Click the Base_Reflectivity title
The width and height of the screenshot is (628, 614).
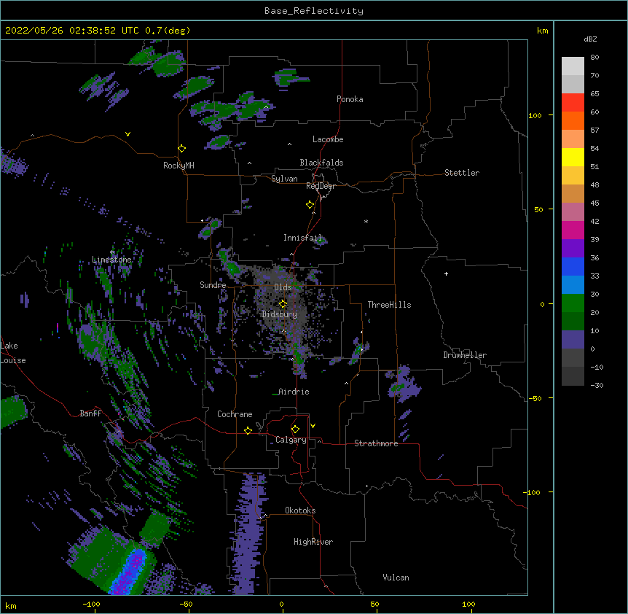[x=314, y=11]
